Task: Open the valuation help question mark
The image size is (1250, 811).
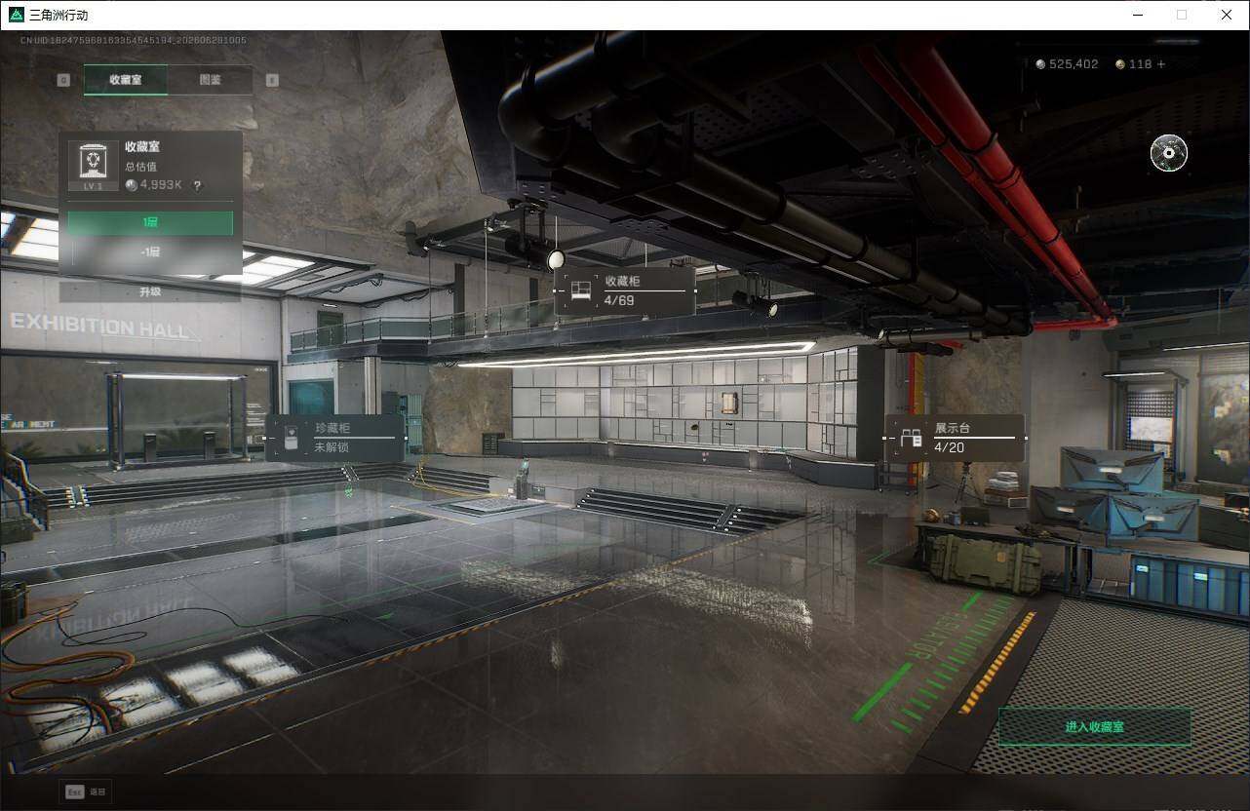Action: coord(197,185)
